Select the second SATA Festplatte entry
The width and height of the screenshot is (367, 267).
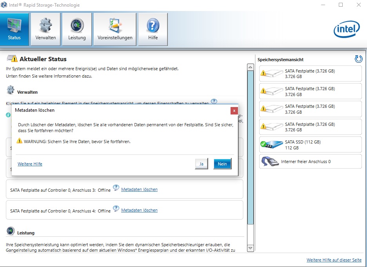coord(311,91)
